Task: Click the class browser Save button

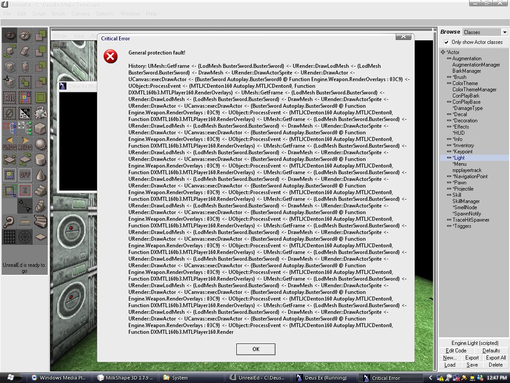Action: pos(472,365)
